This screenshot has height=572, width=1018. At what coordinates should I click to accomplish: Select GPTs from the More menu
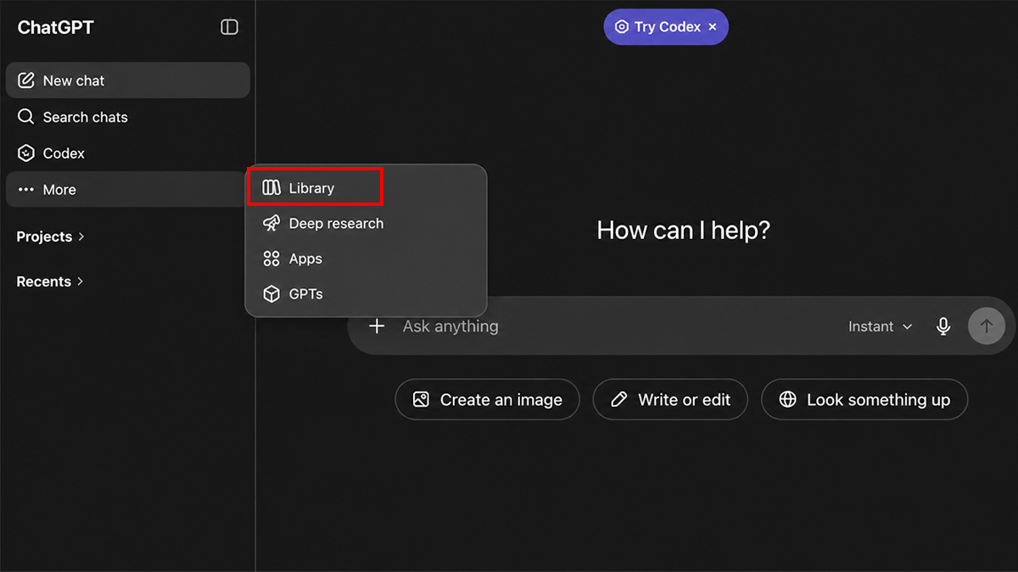(366, 294)
